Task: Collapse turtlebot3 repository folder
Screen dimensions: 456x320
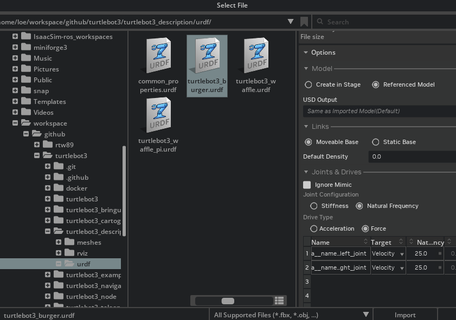Action: click(x=37, y=155)
